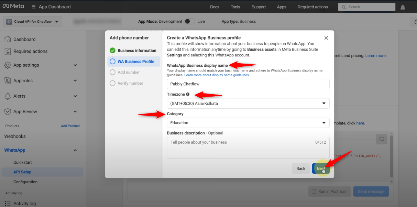
Task: Open Webhooks in the sidebar
Action: coord(15,136)
